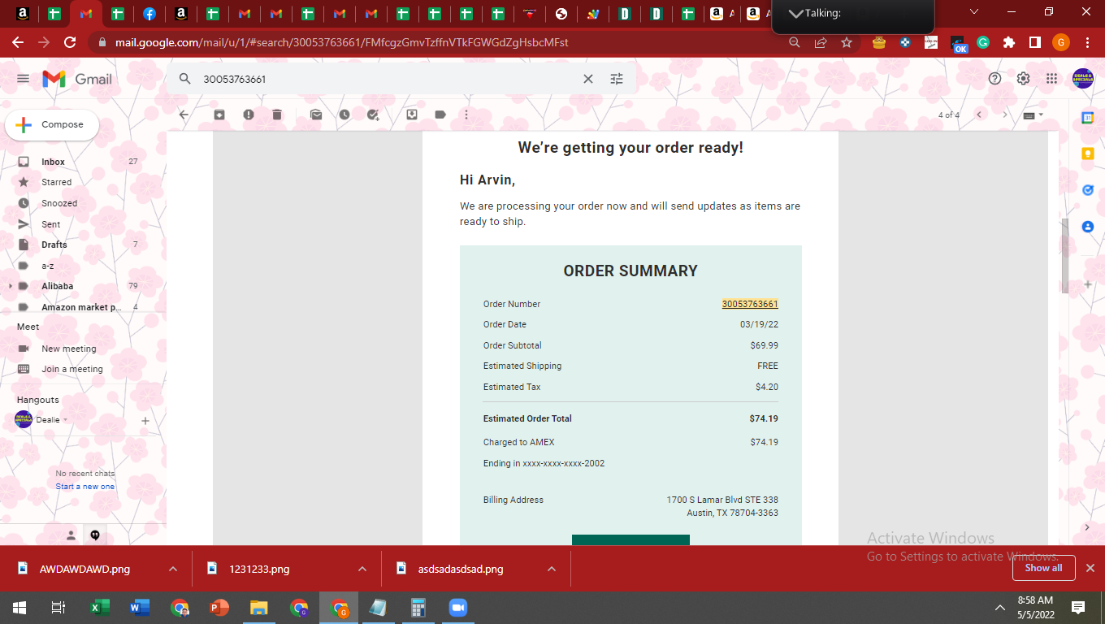Get add-ons plus icon in side panel
This screenshot has width=1105, height=624.
1088,284
